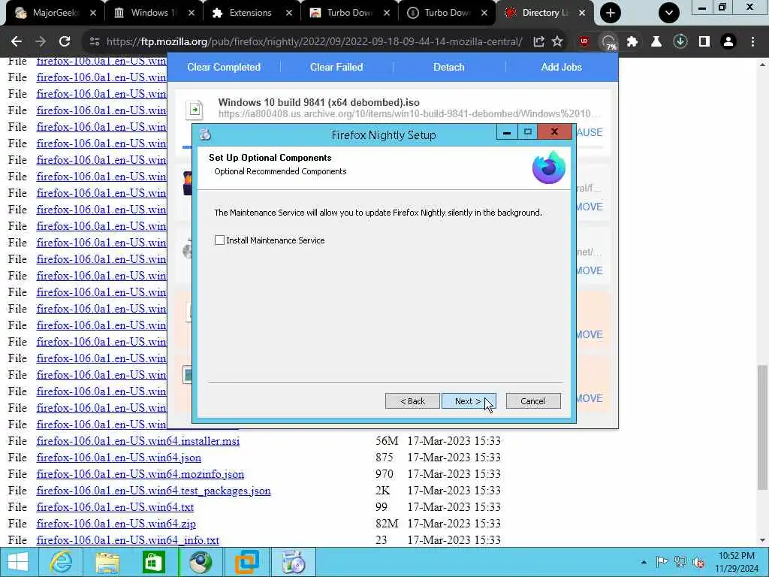Close the Directory Listing tab
Viewport: 769px width, 577px height.
point(582,13)
